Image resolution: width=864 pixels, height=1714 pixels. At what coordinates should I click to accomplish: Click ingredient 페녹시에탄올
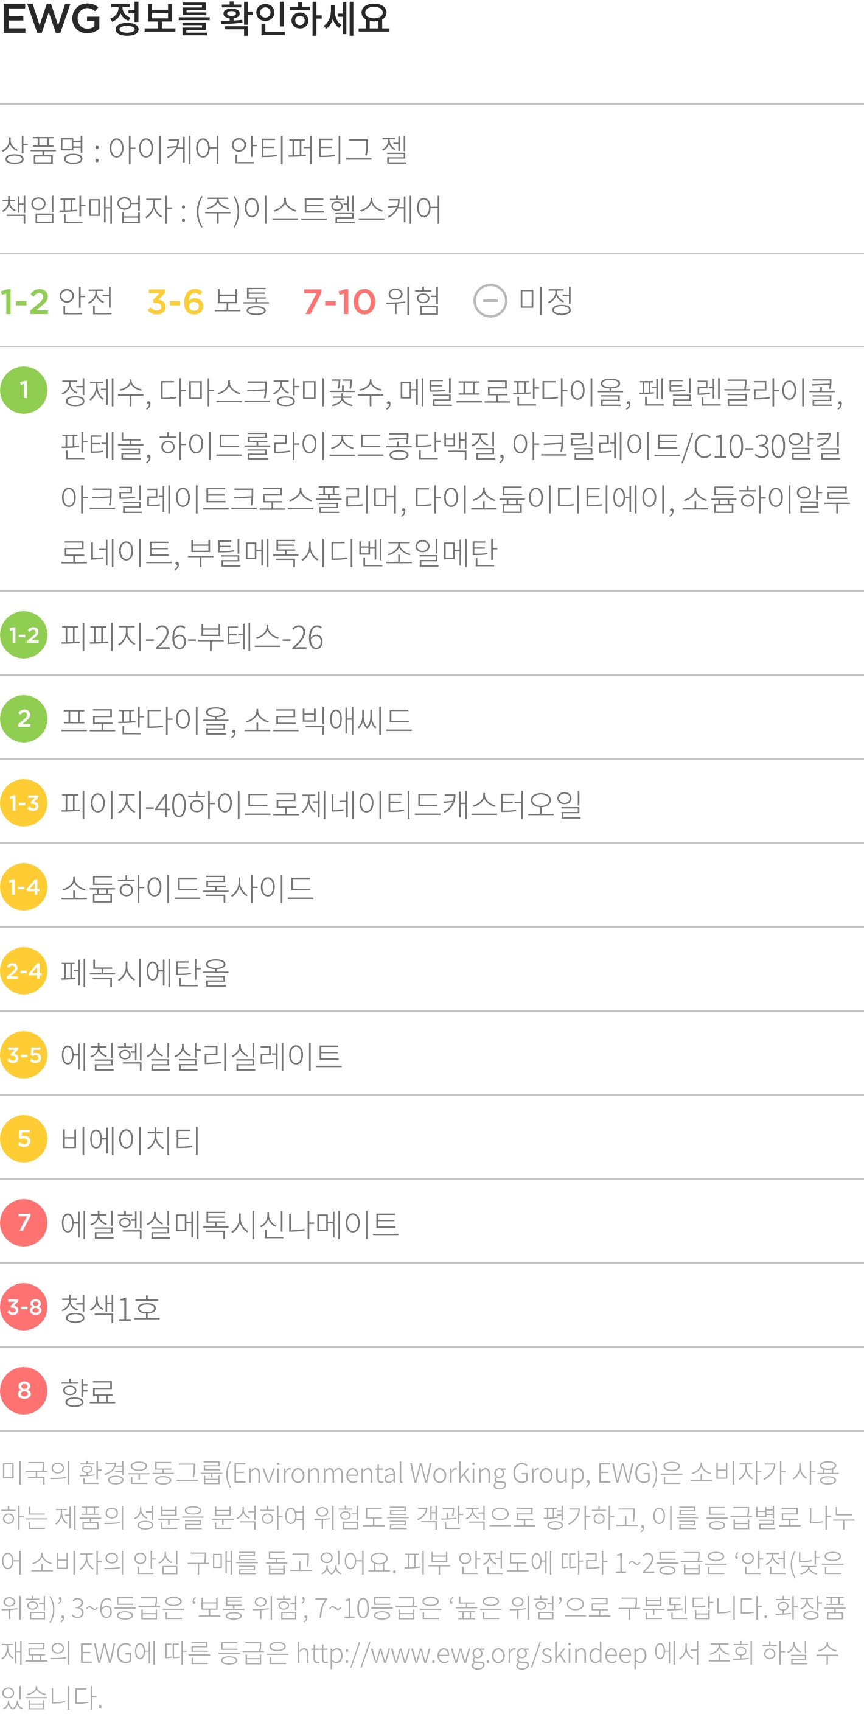(145, 972)
